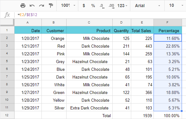
Task: Select column F header
Action: (168, 22)
